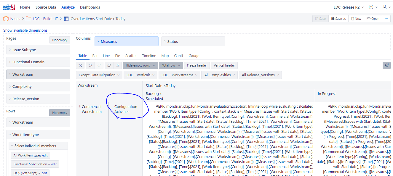Switch to Gauge chart tab
This screenshot has height=176, width=393.
click(194, 56)
